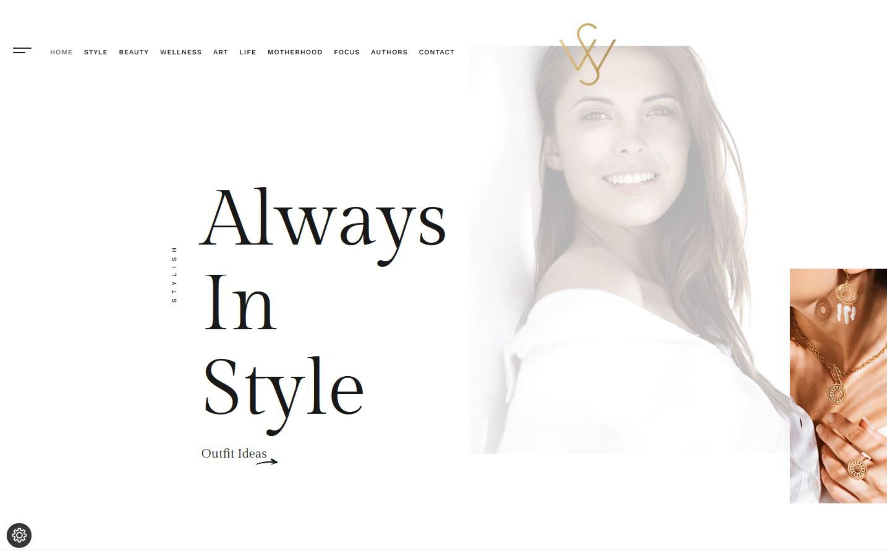
Task: Click the arrow beside Outfit Ideas
Action: 267,462
